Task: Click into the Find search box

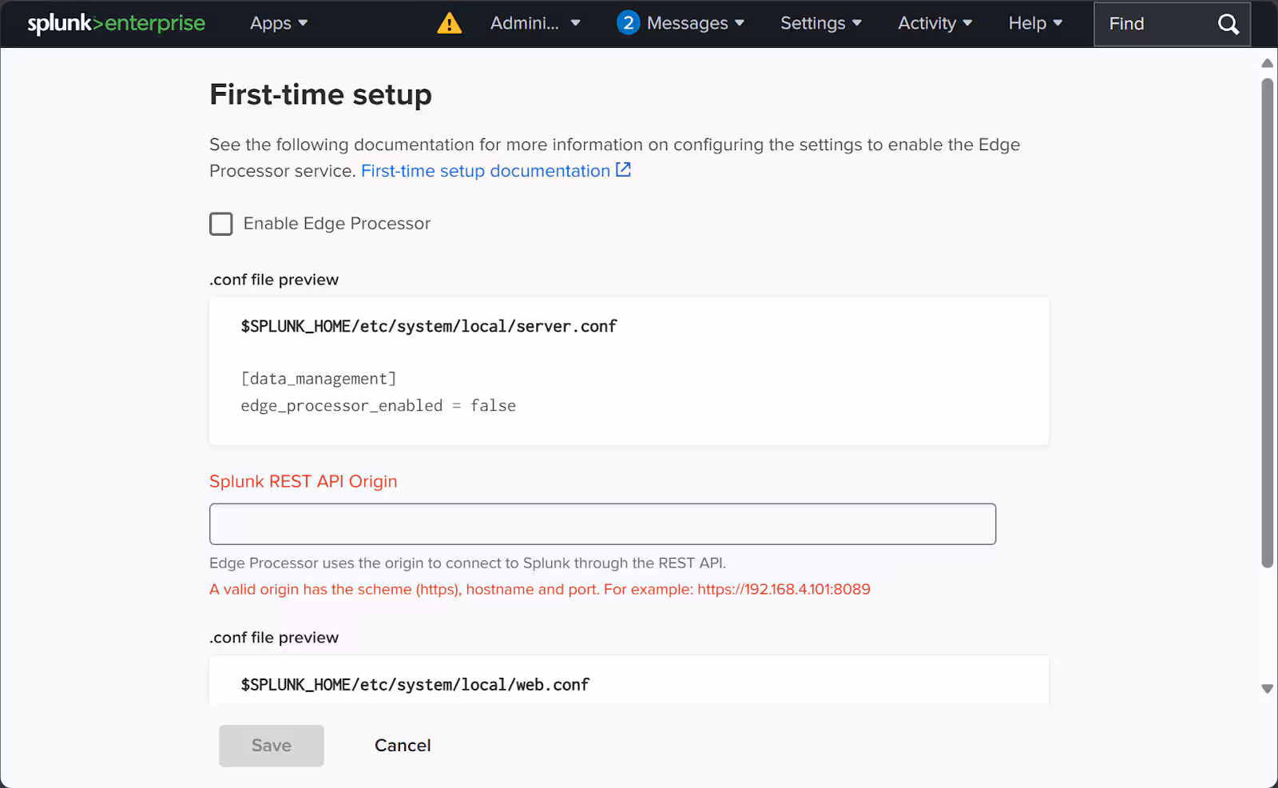Action: pyautogui.click(x=1154, y=24)
